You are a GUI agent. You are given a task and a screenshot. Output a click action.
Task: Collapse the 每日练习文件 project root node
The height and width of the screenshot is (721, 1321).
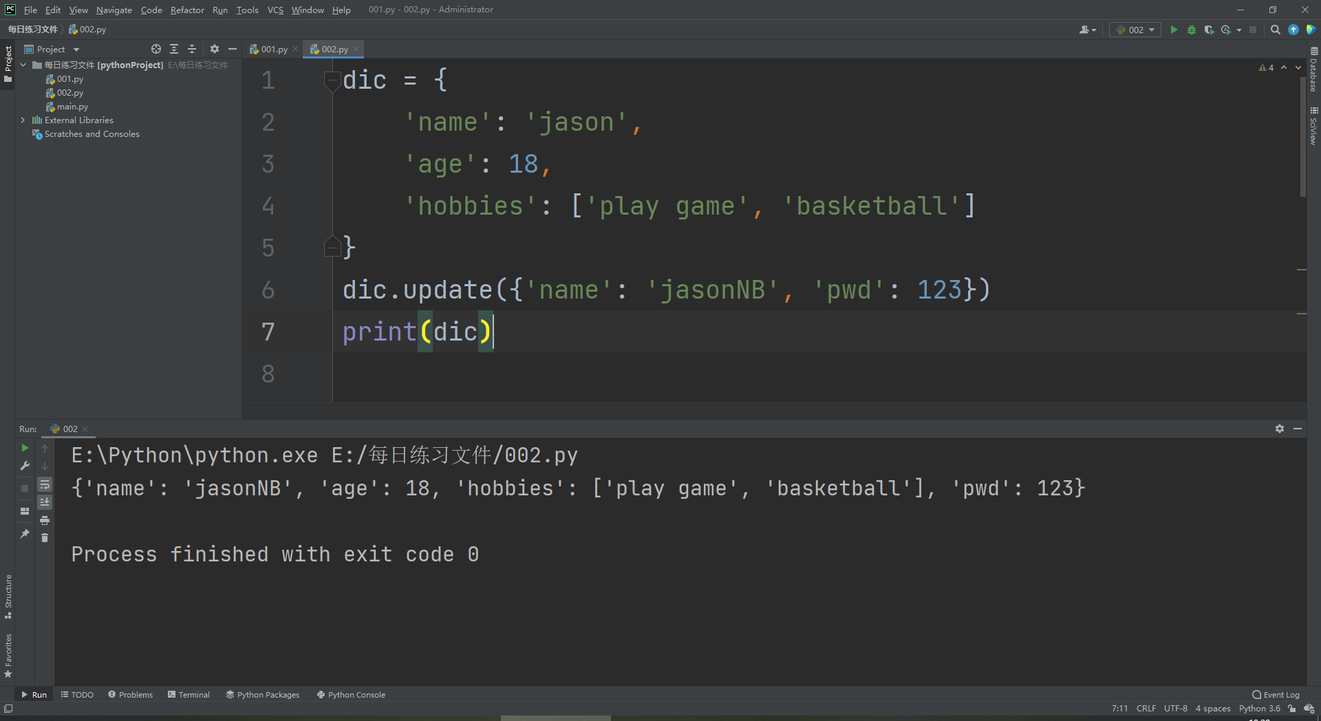(x=23, y=65)
